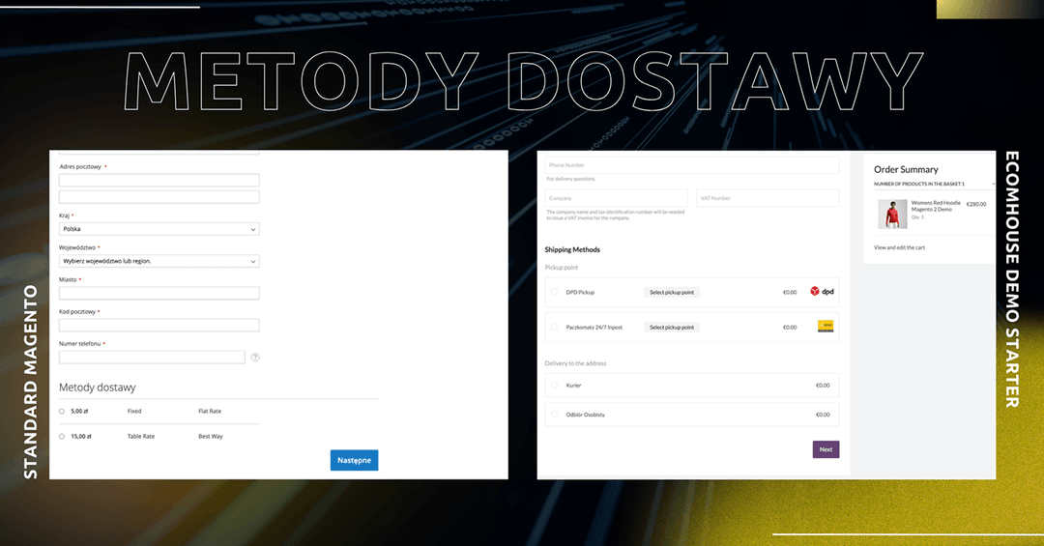The image size is (1044, 546).
Task: Click the Order Summary heading
Action: pyautogui.click(x=906, y=170)
